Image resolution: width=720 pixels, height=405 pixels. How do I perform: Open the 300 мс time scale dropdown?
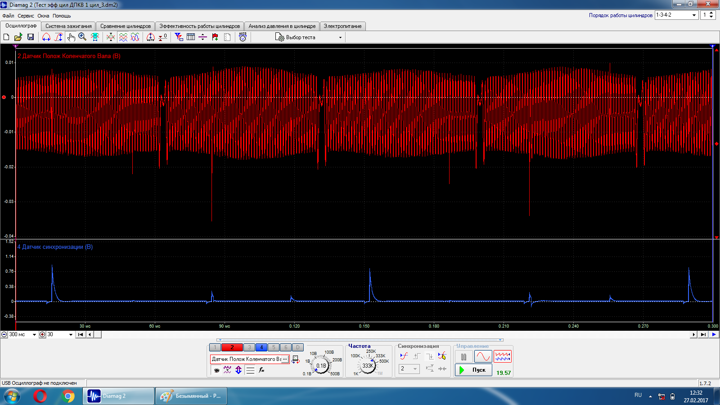coord(34,334)
